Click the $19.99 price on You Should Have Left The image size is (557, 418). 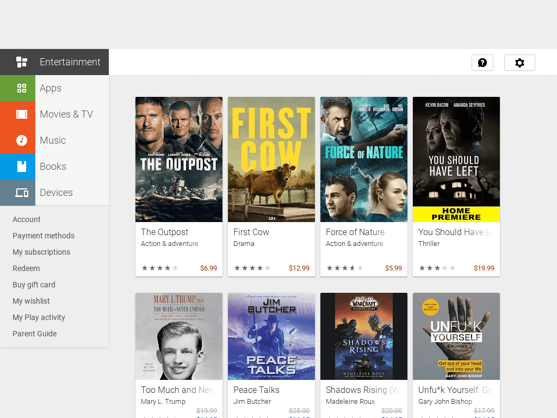click(484, 268)
